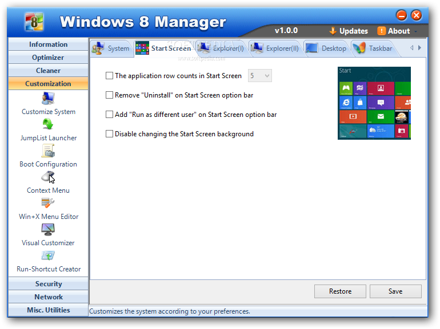Check Remove "Uninstall" on Start Screen option bar

(109, 95)
